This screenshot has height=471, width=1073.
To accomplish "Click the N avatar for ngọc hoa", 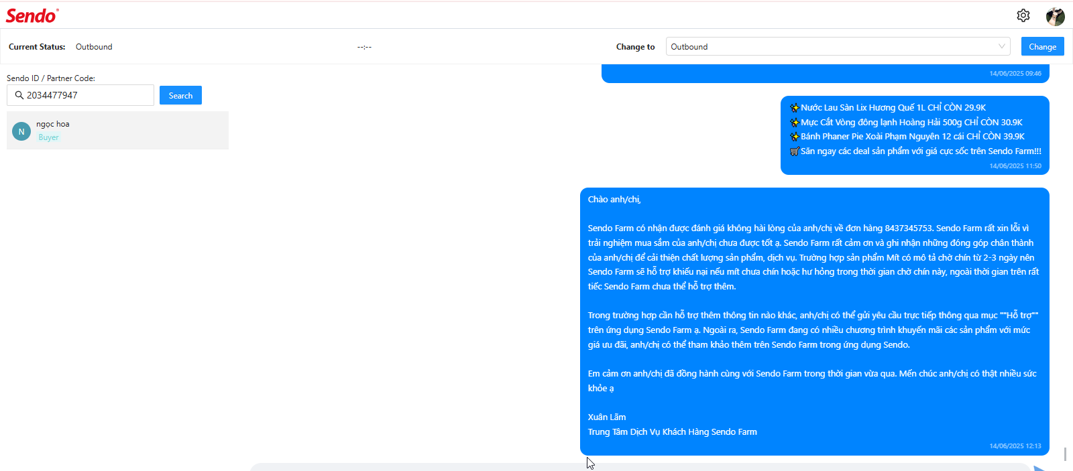I will [21, 131].
